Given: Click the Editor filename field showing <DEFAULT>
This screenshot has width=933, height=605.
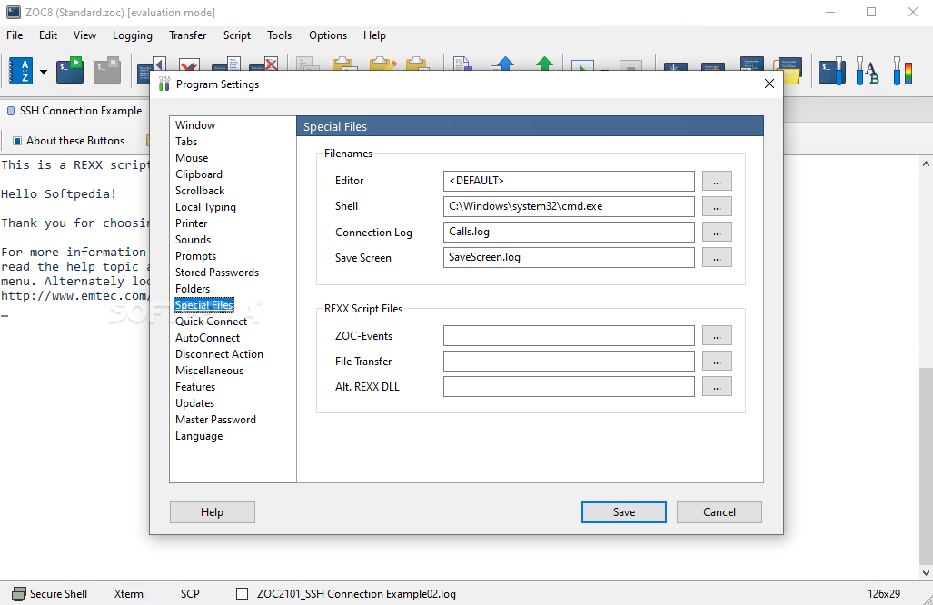Looking at the screenshot, I should point(569,181).
